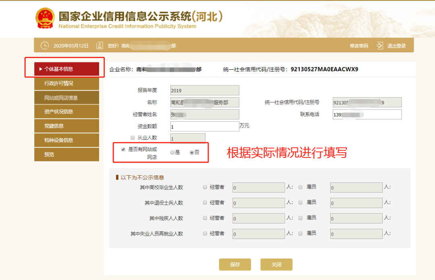Screen dimensions: 435x280
Task: Select 网站或网店信息 in the sidebar
Action: [x=66, y=97]
